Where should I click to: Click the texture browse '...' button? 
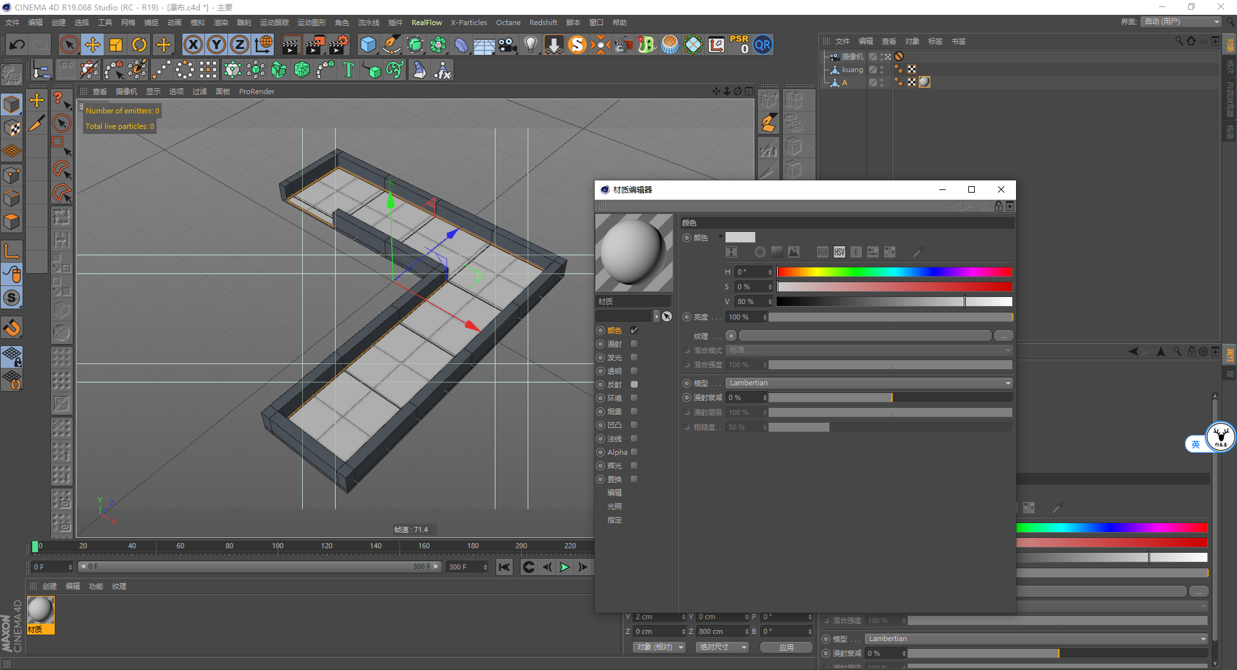pos(1003,336)
